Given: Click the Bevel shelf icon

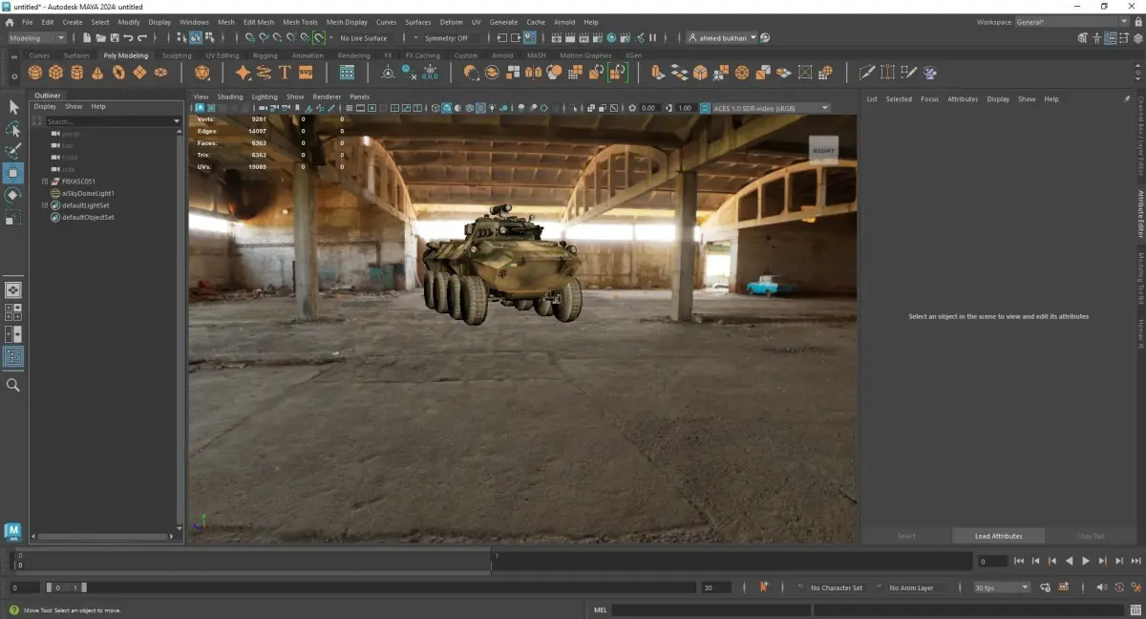Looking at the screenshot, I should pyautogui.click(x=700, y=73).
